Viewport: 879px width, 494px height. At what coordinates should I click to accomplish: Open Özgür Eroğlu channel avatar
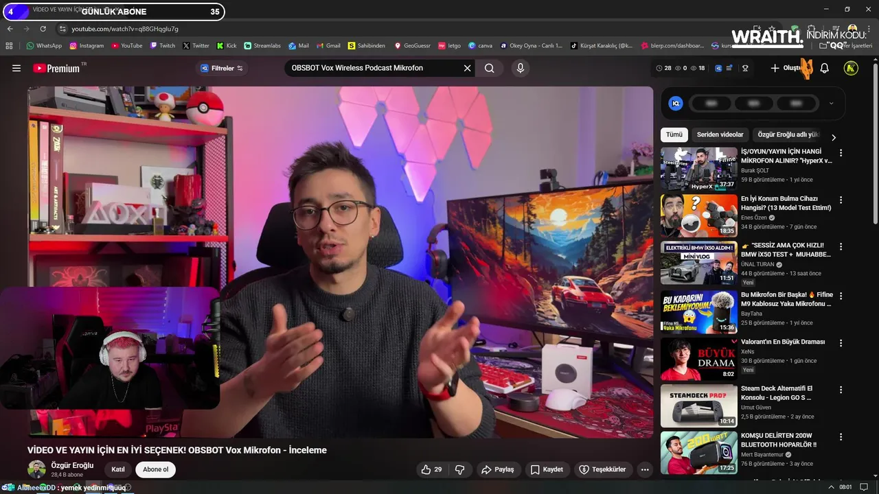(x=36, y=469)
